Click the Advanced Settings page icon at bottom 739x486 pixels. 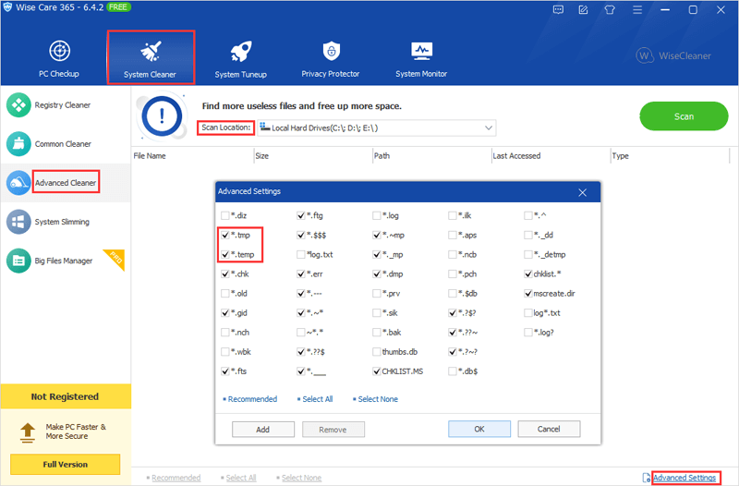(646, 478)
